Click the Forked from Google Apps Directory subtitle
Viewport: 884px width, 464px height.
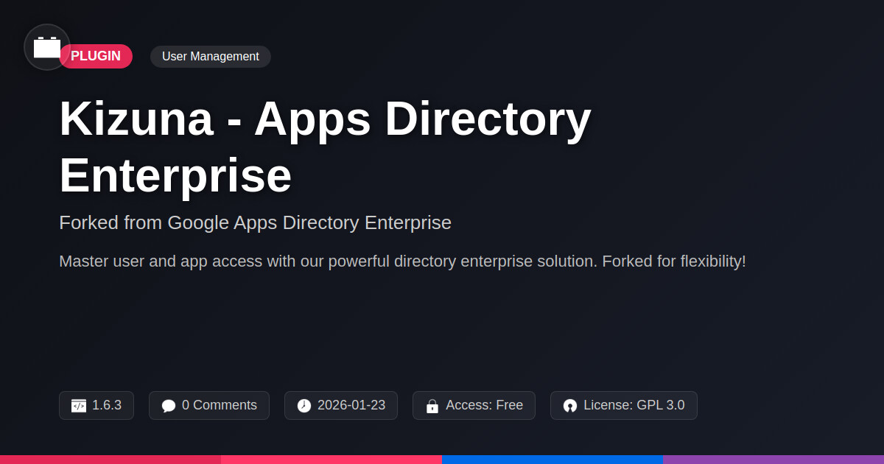click(x=255, y=222)
